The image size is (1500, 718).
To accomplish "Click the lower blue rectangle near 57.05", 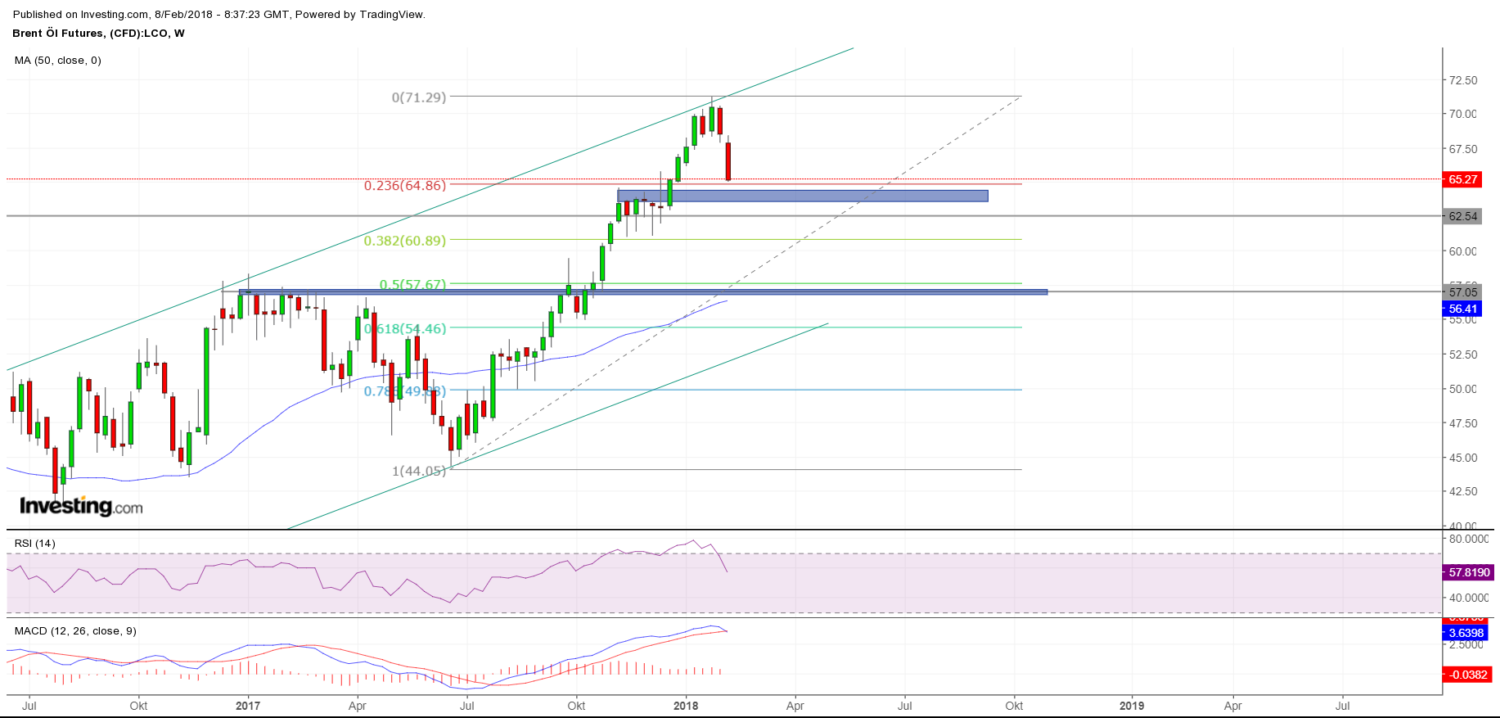I will 643,291.
